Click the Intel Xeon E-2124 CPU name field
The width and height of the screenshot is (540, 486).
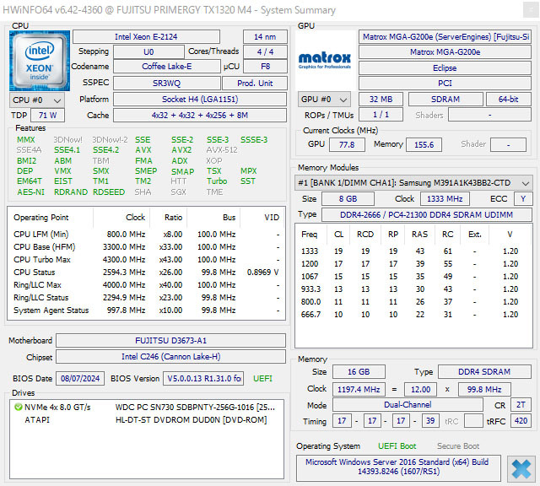[x=146, y=37]
